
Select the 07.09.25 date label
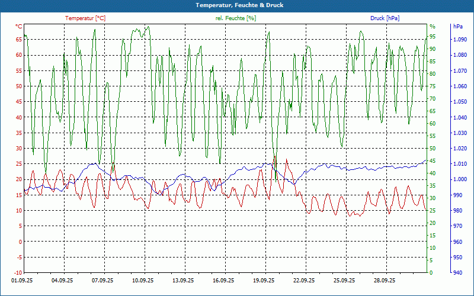(103, 281)
